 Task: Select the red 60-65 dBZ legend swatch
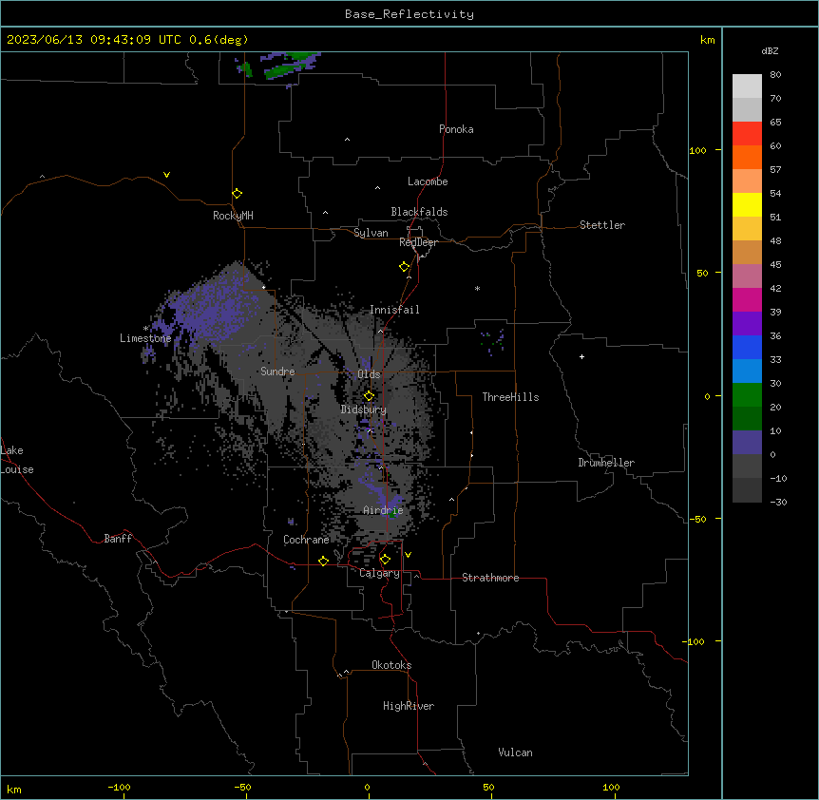click(747, 133)
